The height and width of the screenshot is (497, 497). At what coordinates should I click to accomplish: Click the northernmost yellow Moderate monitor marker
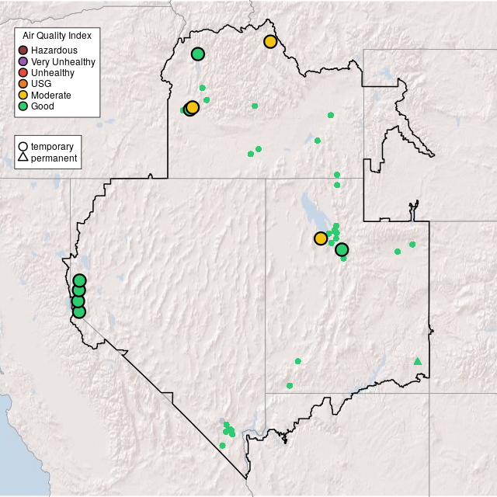click(x=270, y=41)
